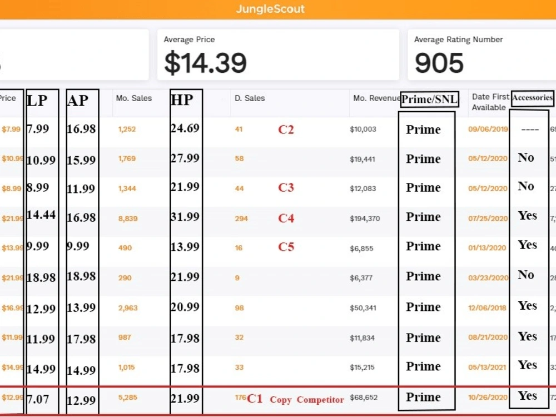Sort by Mo. Sales column header
This screenshot has height=417, width=556.
click(133, 98)
